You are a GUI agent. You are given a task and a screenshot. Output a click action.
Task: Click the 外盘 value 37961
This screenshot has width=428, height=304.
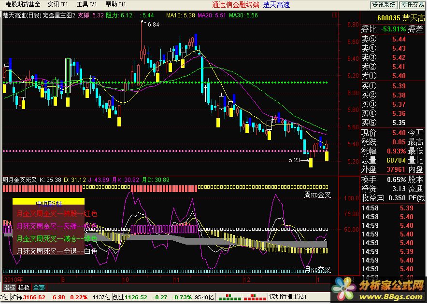(x=396, y=169)
